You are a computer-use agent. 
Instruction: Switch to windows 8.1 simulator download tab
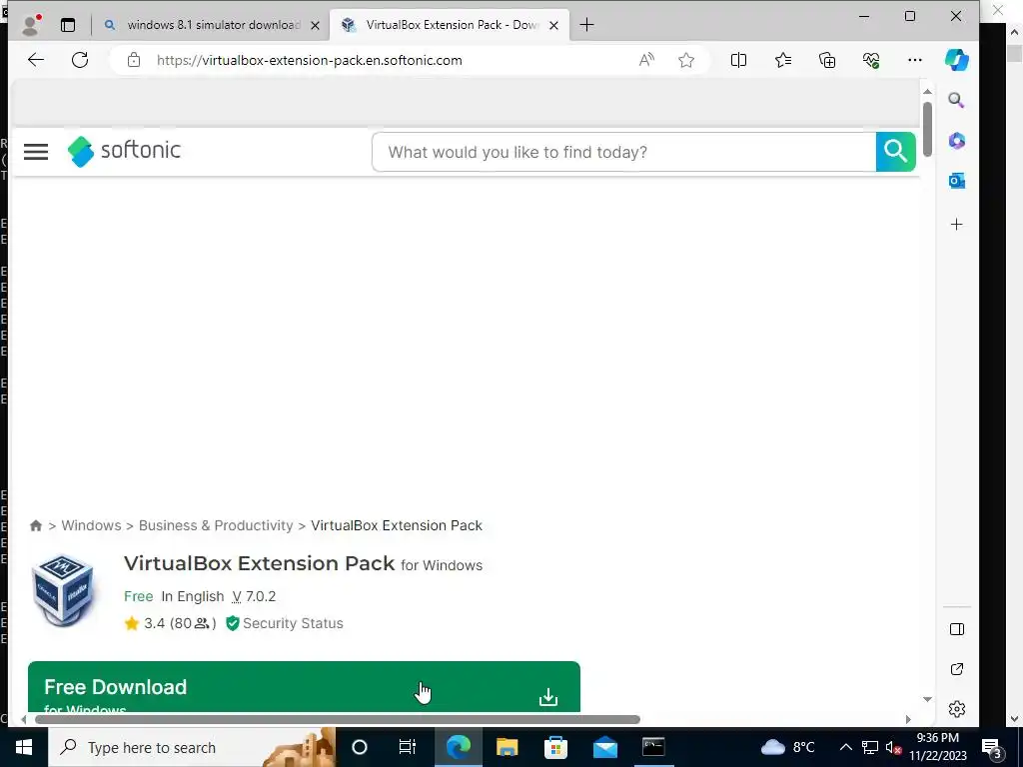point(212,25)
